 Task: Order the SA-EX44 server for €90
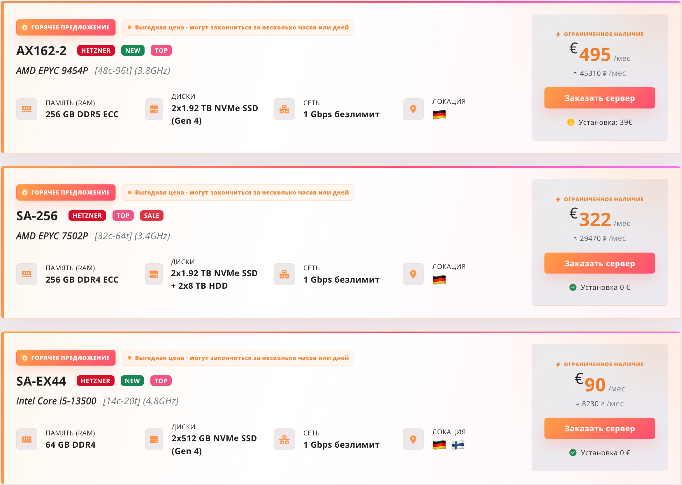599,428
